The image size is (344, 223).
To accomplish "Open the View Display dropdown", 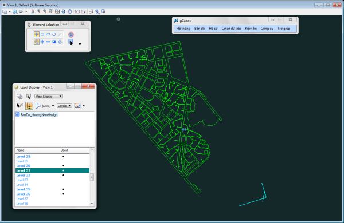I will pyautogui.click(x=49, y=96).
